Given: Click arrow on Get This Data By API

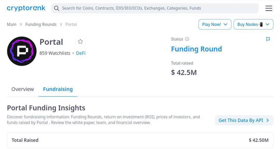Looking at the screenshot, I should tap(268, 120).
